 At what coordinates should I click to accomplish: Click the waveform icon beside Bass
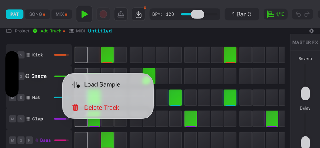[37, 140]
